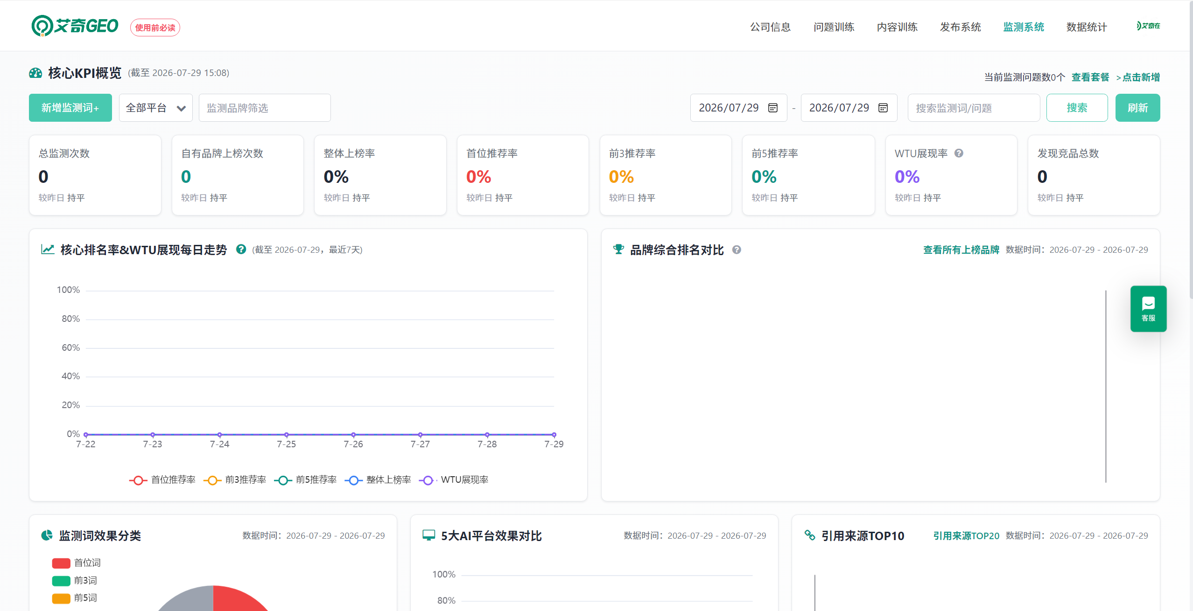The height and width of the screenshot is (611, 1193).
Task: Click help icon beside 品牌综合排名对比
Action: pyautogui.click(x=737, y=250)
